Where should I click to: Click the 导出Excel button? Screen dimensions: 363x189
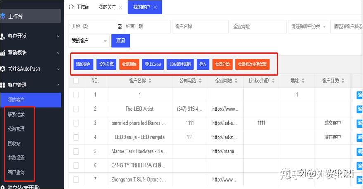click(153, 64)
